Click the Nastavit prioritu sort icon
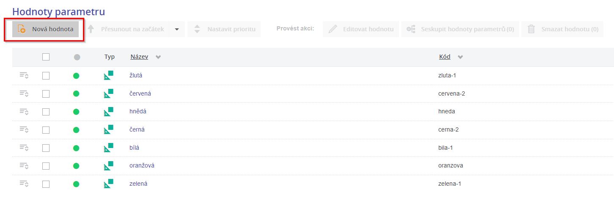614x206 pixels. 197,30
